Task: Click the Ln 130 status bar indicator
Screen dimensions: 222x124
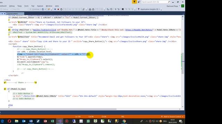Action: pyautogui.click(x=78, y=117)
